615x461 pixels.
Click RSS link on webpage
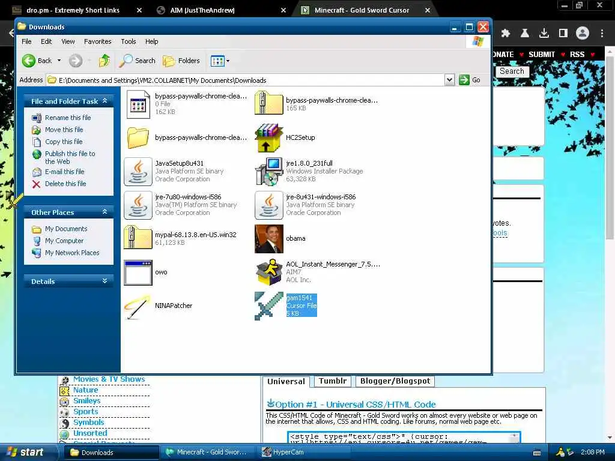click(577, 55)
